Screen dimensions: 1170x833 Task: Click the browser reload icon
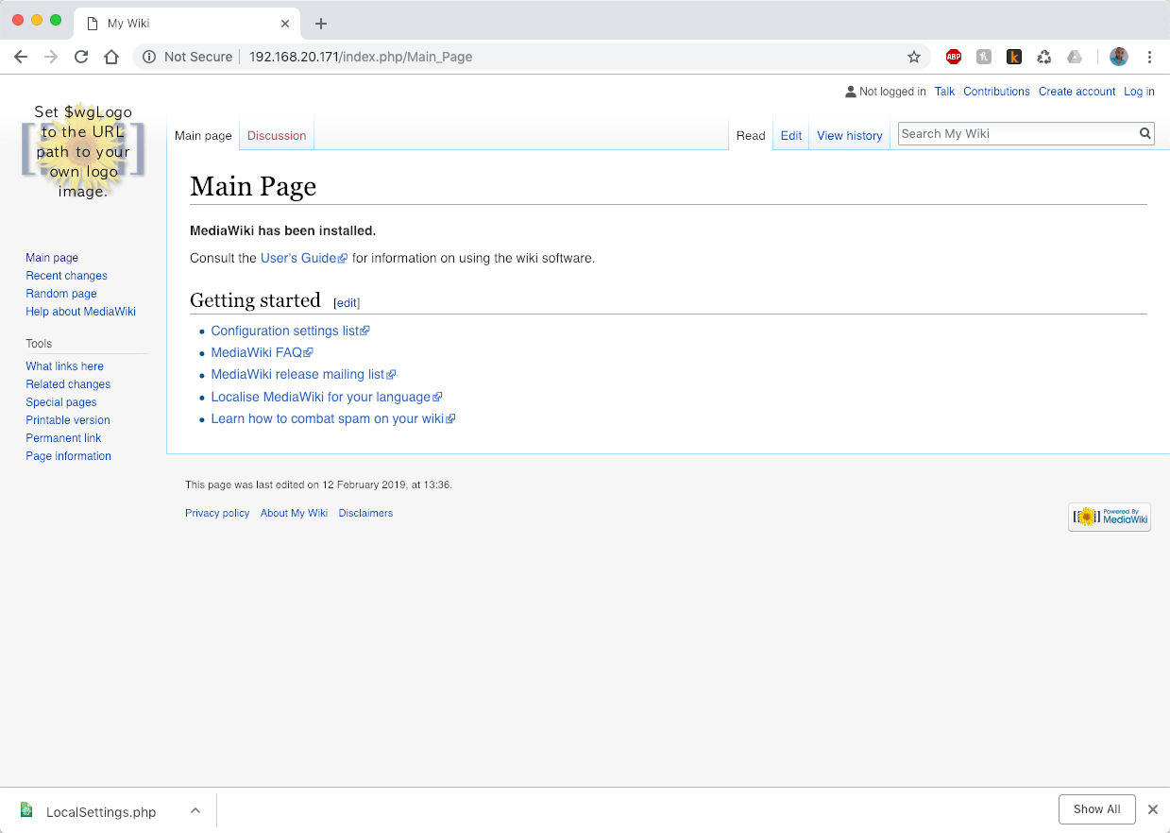(x=81, y=57)
